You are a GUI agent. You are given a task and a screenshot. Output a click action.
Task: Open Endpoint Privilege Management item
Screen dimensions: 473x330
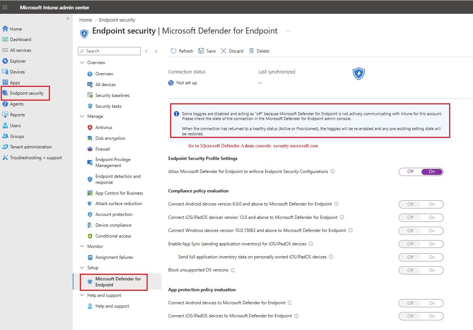(113, 163)
